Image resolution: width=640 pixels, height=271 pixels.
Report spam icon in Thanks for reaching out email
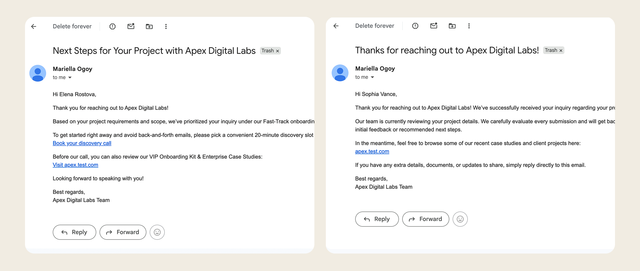pos(415,26)
